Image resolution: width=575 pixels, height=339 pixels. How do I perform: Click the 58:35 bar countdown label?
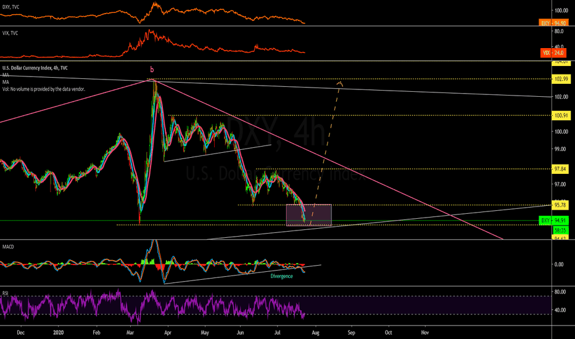[560, 230]
